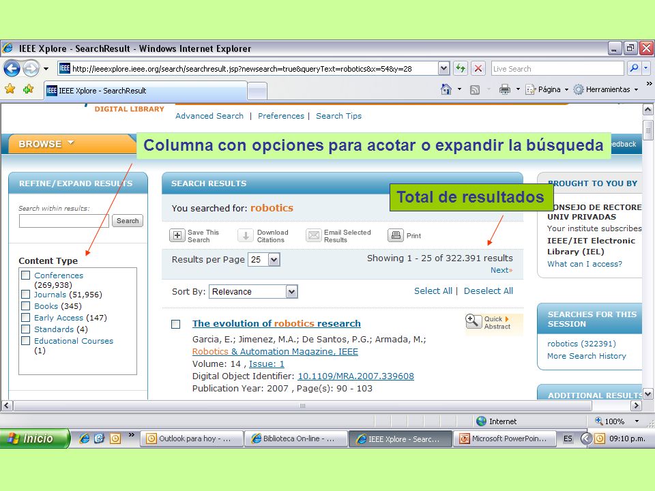
Task: Open a new blank browser tab
Action: [257, 91]
